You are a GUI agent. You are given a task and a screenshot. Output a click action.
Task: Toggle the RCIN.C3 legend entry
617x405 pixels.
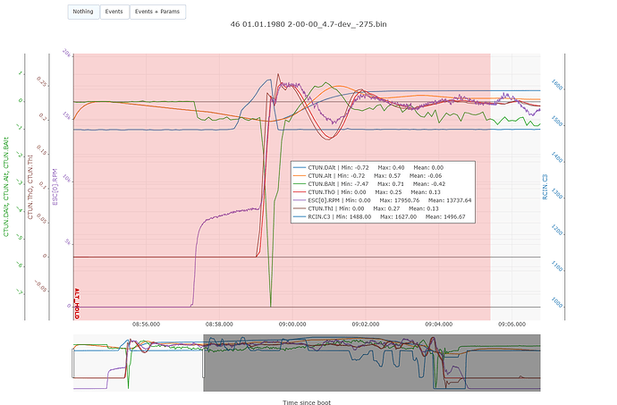coord(383,217)
